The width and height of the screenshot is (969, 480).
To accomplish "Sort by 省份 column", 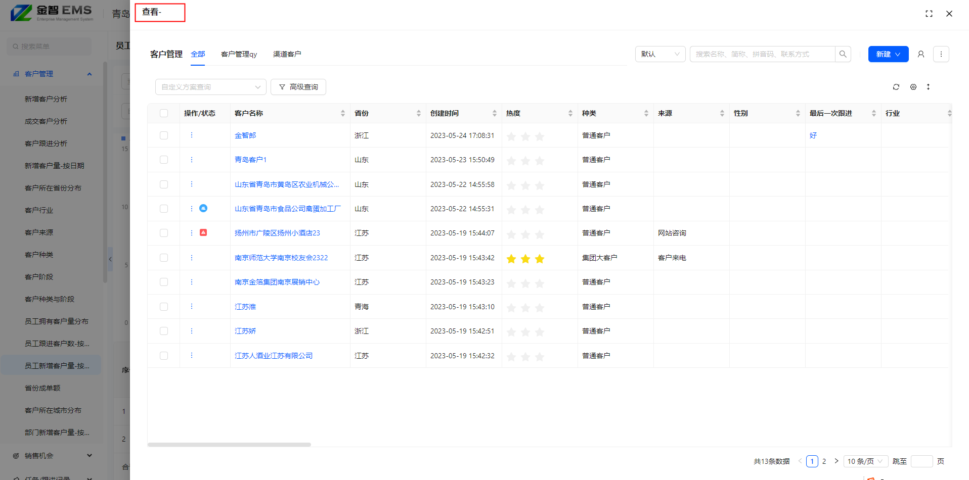I will 419,113.
